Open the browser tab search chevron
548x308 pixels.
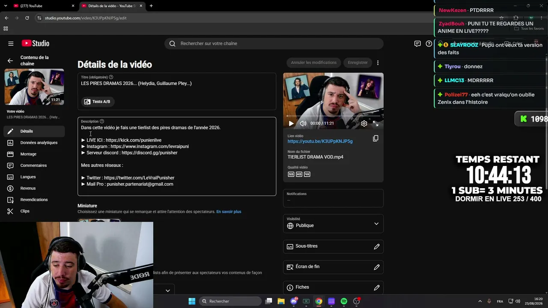pos(5,6)
